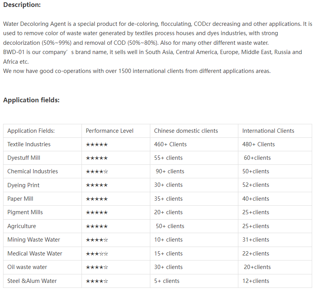Image resolution: width=316 pixels, height=291 pixels.
Task: Select the International Clients column header
Action: (x=268, y=131)
